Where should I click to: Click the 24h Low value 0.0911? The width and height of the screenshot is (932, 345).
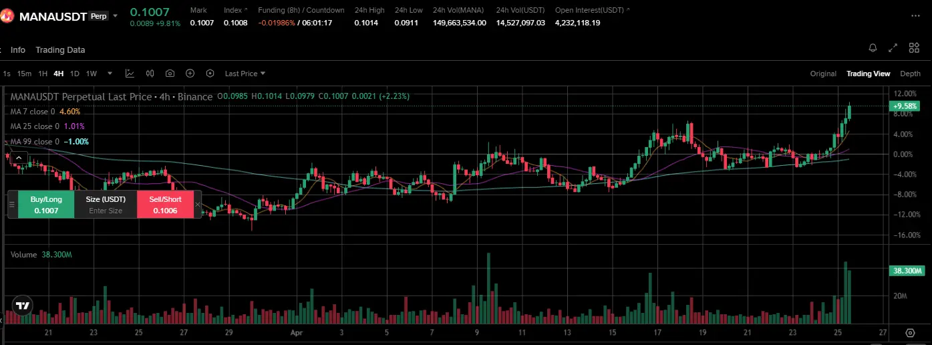(x=406, y=23)
